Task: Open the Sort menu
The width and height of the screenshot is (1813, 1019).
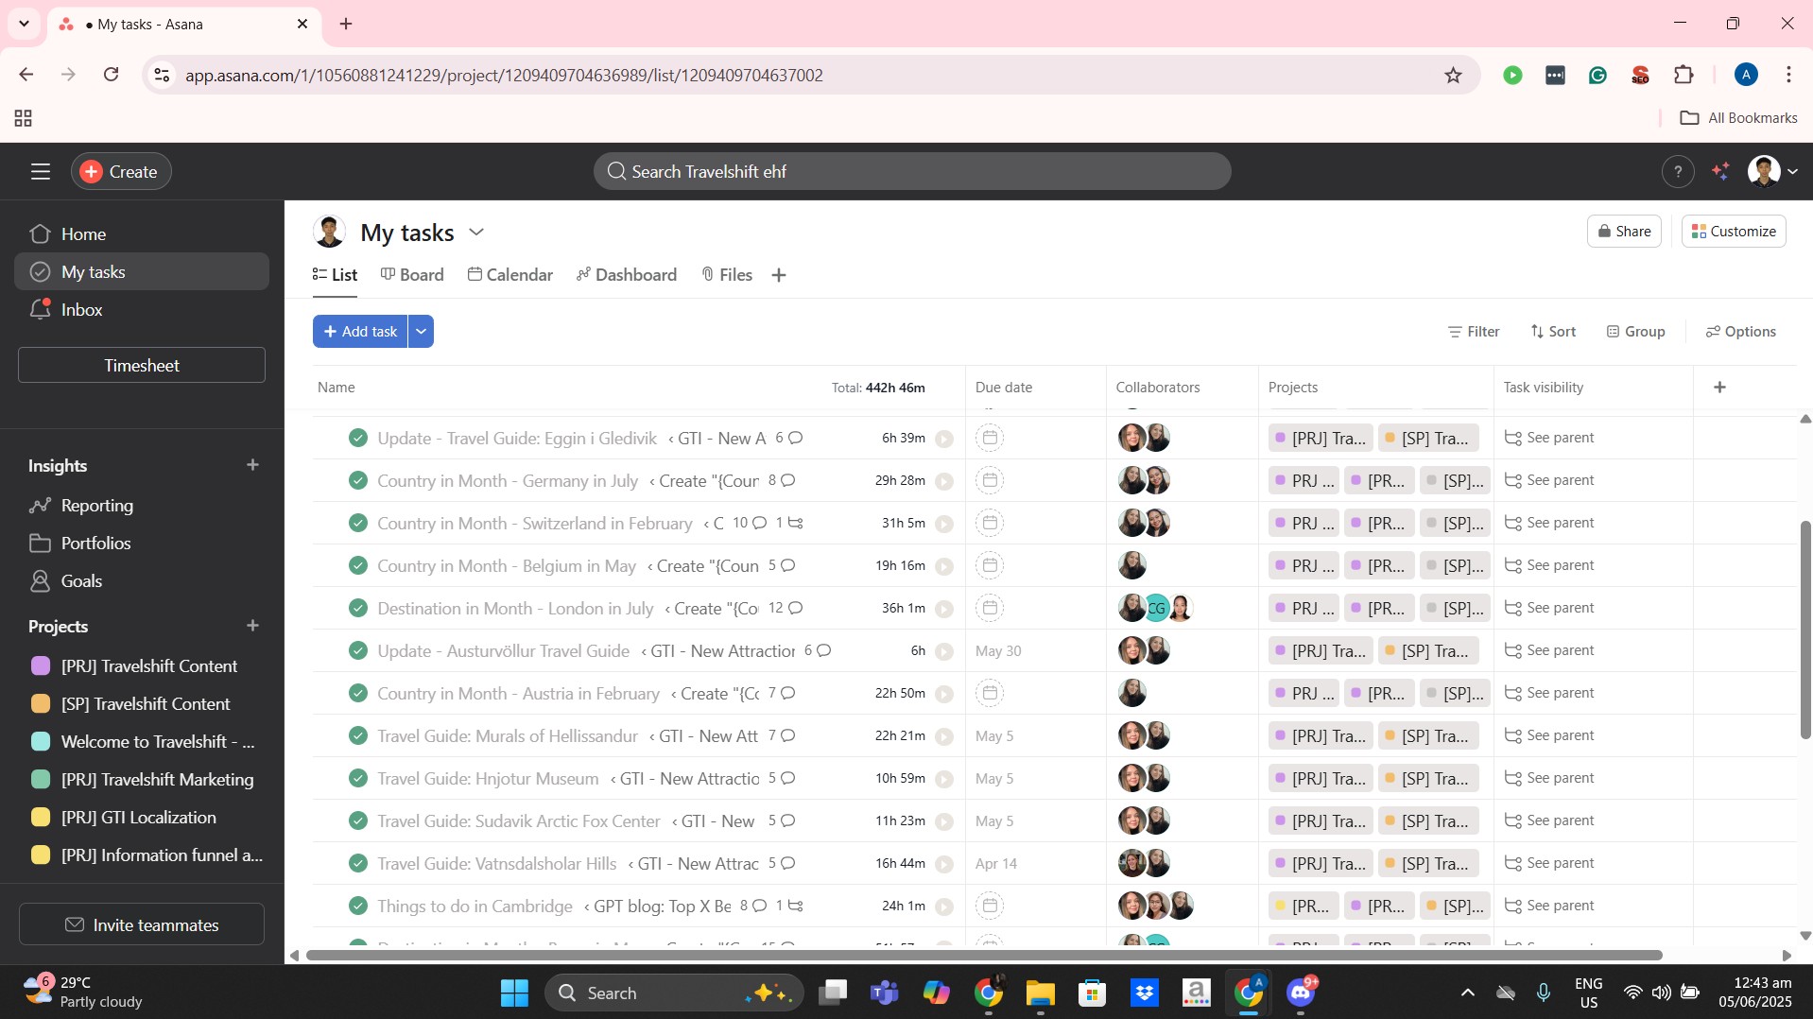Action: pos(1553,332)
